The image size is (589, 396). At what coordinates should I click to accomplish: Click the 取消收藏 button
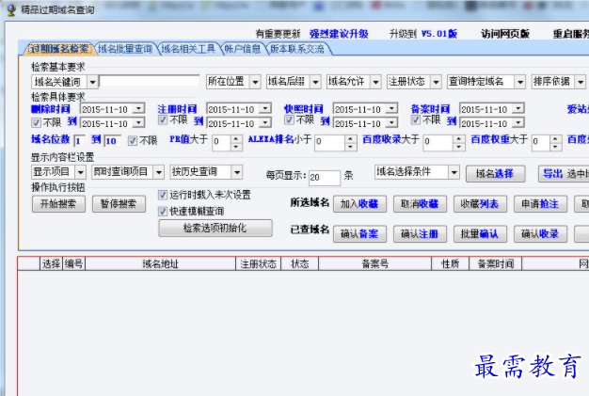click(420, 204)
